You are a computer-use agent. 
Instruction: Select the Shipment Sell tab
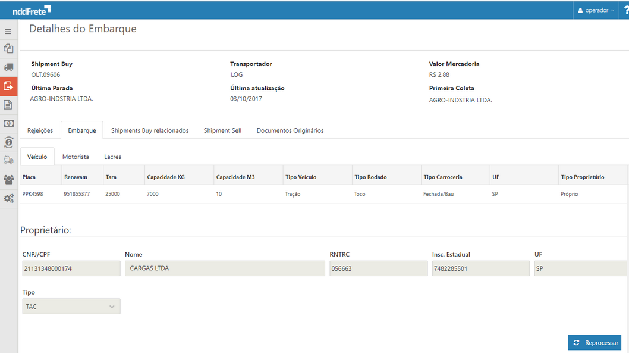point(222,130)
